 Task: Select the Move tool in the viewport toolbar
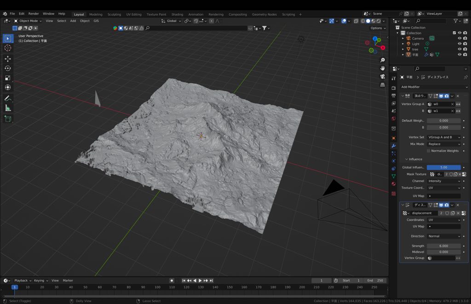pos(8,59)
